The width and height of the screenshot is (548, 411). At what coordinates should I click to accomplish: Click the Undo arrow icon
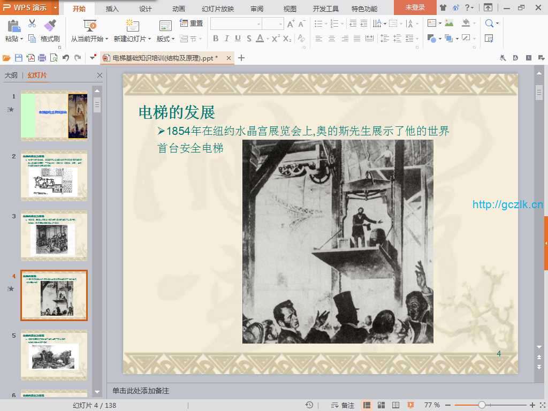tap(66, 58)
